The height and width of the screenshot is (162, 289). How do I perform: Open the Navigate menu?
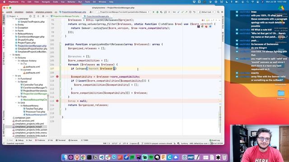46,2
